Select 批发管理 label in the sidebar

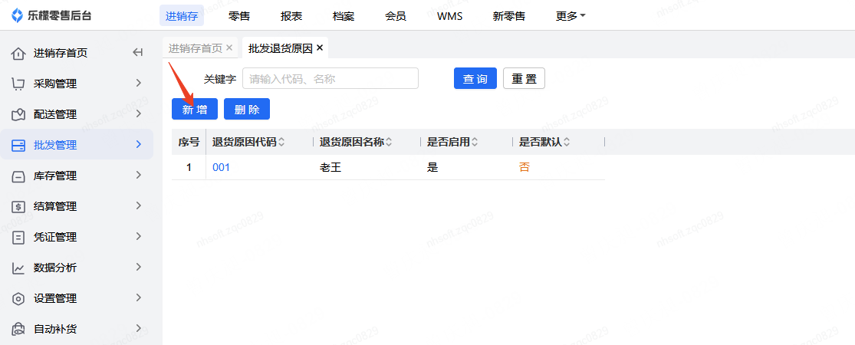(x=55, y=145)
